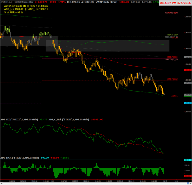
Task: Click the 13:41:03 time axis label
Action: pos(154,181)
